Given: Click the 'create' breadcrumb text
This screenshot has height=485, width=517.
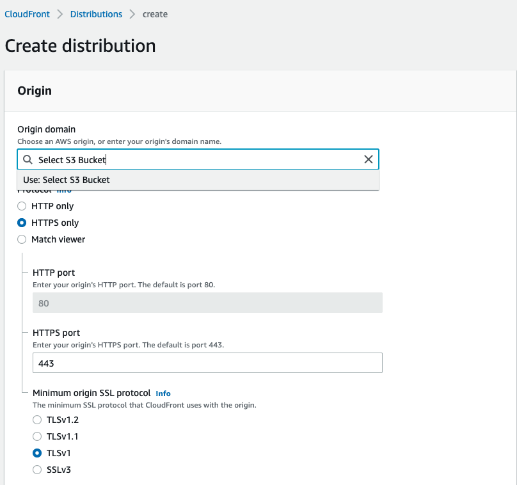Looking at the screenshot, I should (155, 14).
